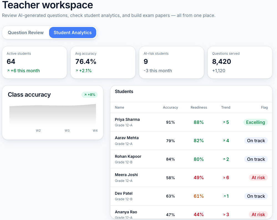The image size is (277, 220).
Task: Select the Aarav Mehta student name
Action: click(127, 138)
